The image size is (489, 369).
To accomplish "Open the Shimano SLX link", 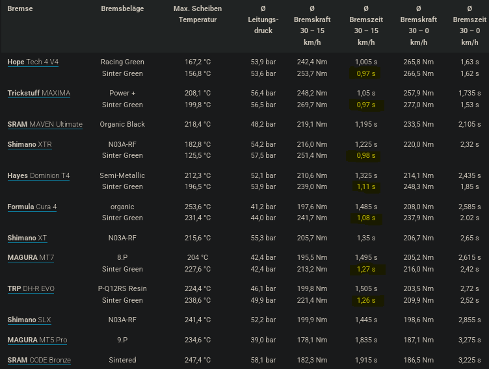I will click(x=29, y=320).
